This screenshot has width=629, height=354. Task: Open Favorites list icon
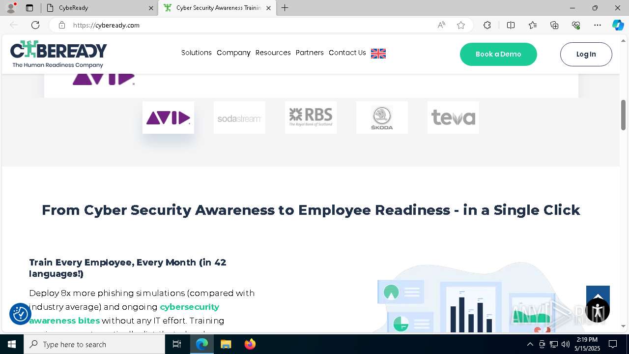click(x=533, y=25)
